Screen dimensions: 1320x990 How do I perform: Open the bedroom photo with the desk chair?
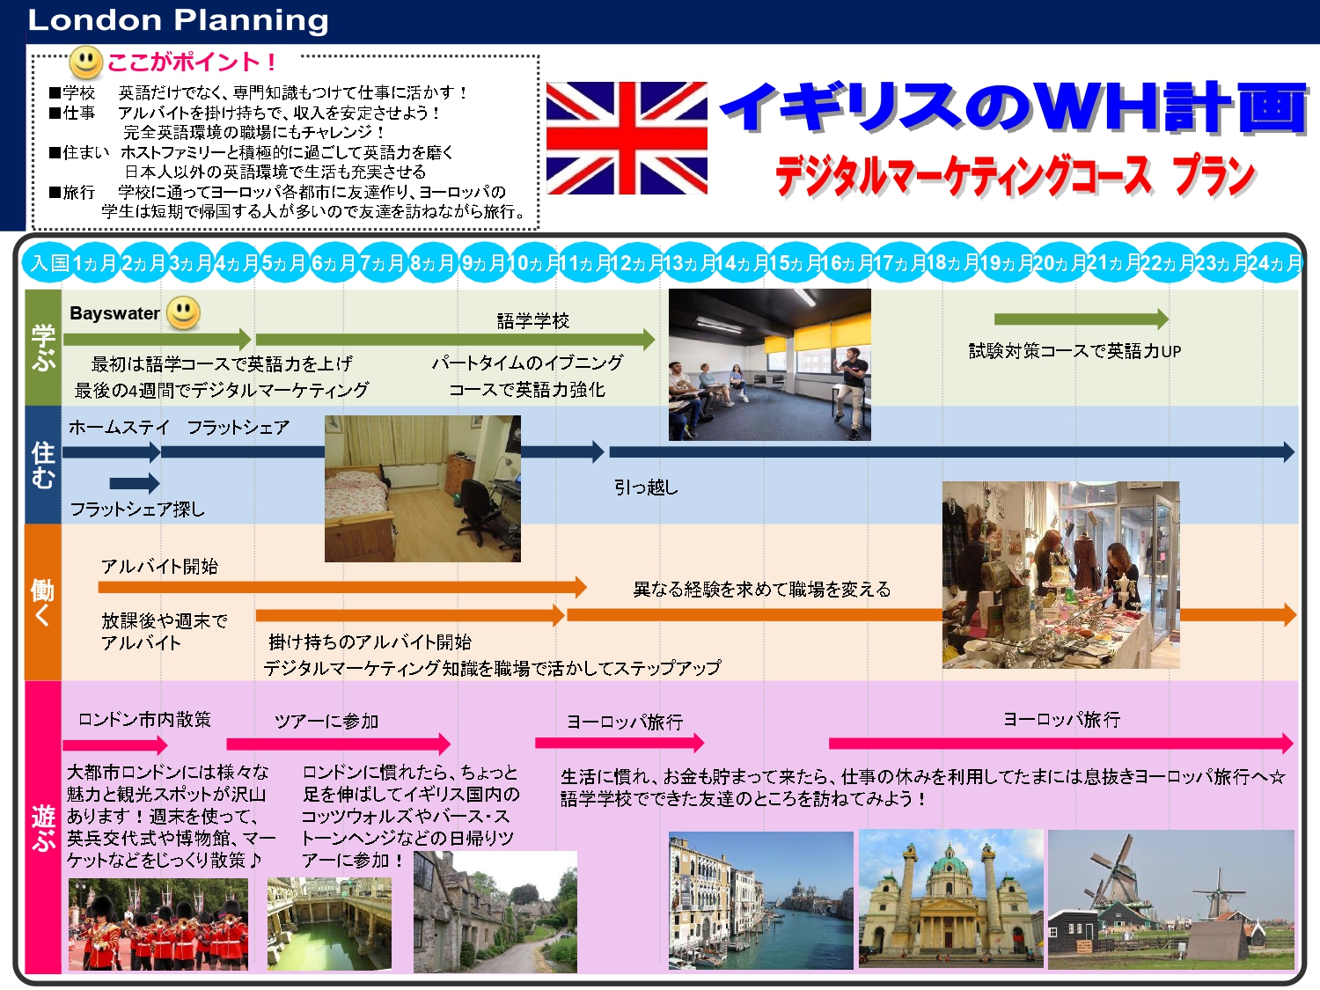[x=422, y=488]
